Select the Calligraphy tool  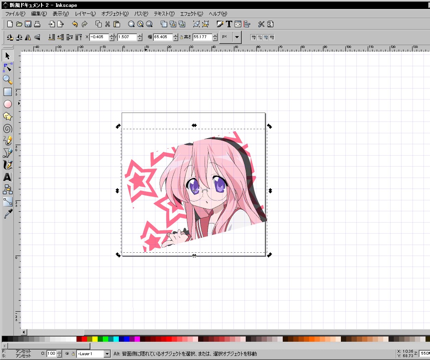[7, 165]
